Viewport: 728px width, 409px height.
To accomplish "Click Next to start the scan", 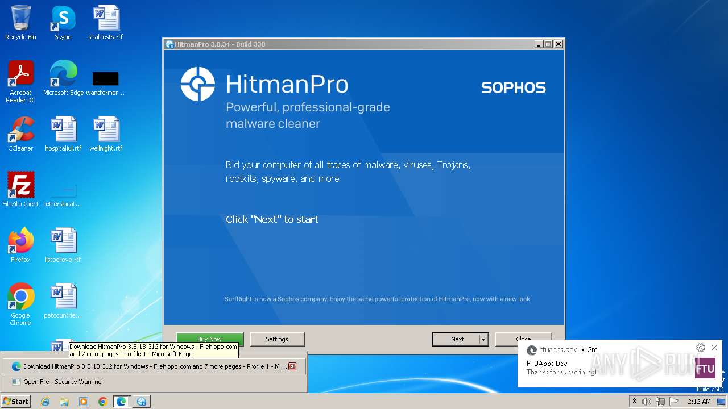I will (x=457, y=339).
